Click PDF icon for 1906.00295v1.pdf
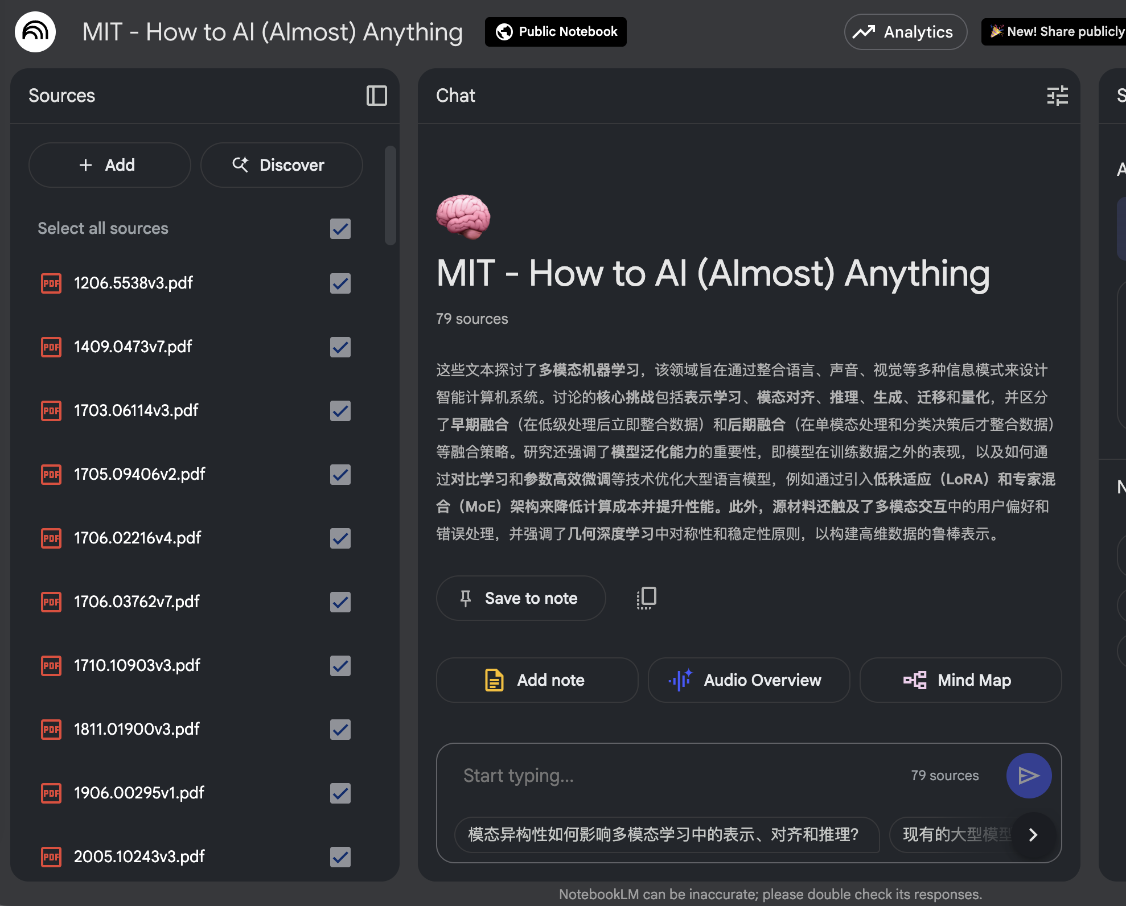The height and width of the screenshot is (906, 1126). point(51,793)
